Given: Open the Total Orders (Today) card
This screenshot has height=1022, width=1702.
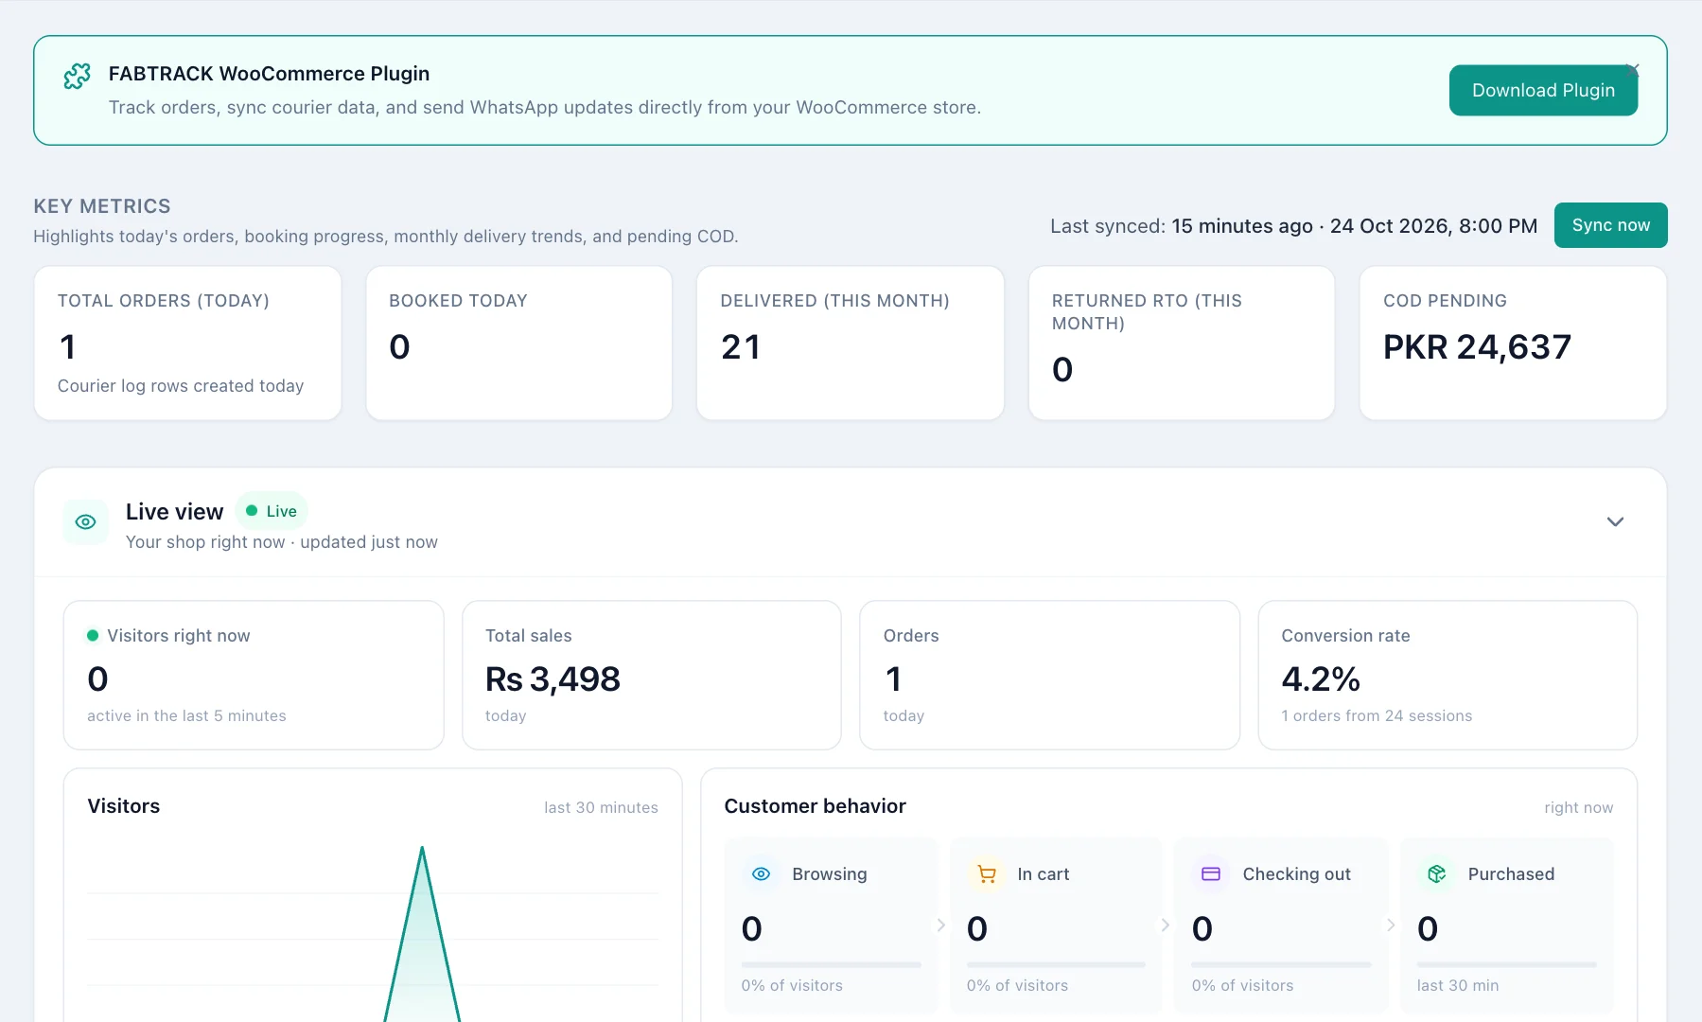Looking at the screenshot, I should point(187,343).
